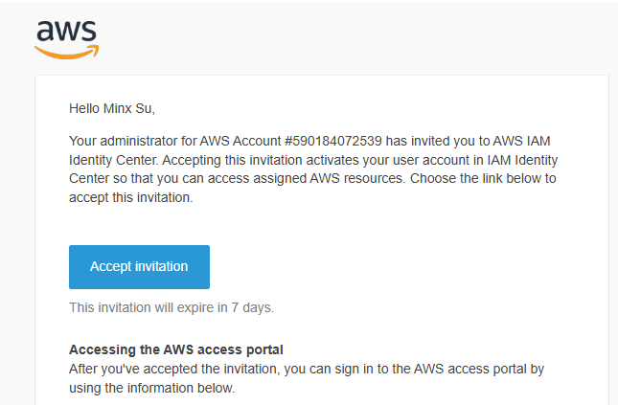This screenshot has width=618, height=405.
Task: Click the 'using the information below.' line
Action: pyautogui.click(x=152, y=390)
